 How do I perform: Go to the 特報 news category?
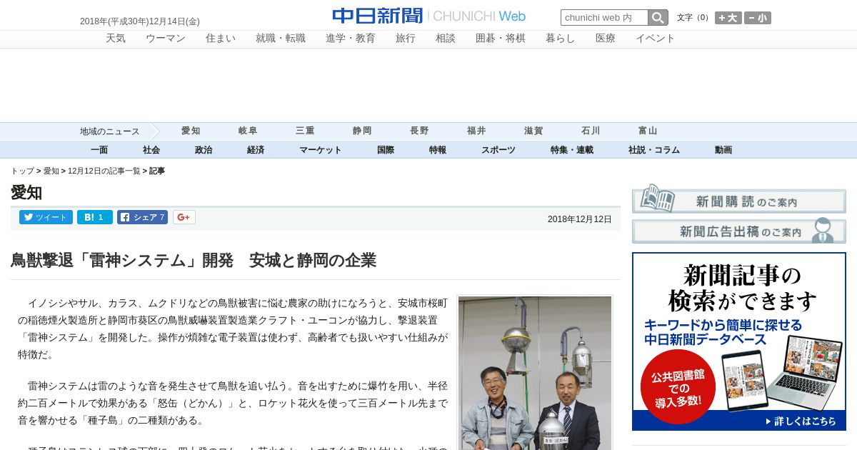click(x=438, y=150)
